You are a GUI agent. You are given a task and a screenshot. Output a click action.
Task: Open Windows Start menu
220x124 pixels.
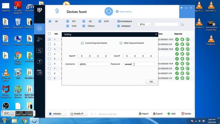pyautogui.click(x=4, y=121)
